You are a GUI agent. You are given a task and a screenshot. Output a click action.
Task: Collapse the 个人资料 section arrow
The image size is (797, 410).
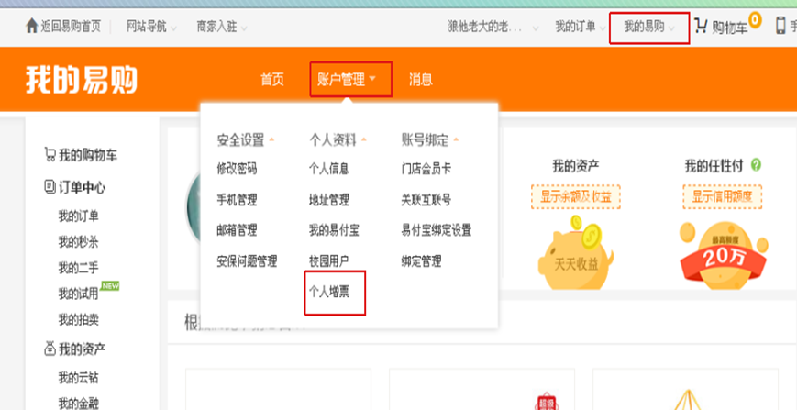[363, 139]
